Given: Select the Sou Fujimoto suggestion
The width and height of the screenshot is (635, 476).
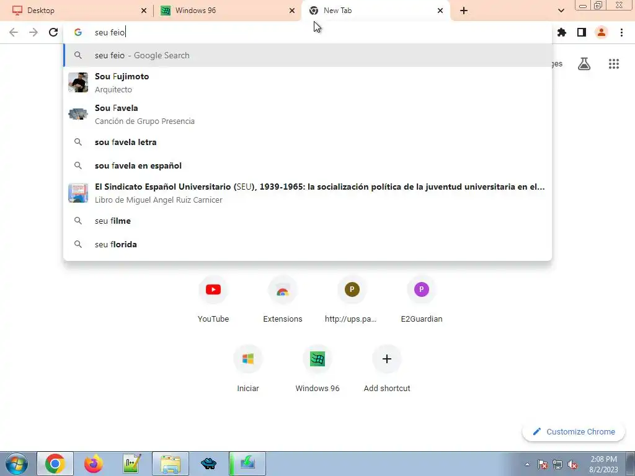Looking at the screenshot, I should tap(308, 82).
